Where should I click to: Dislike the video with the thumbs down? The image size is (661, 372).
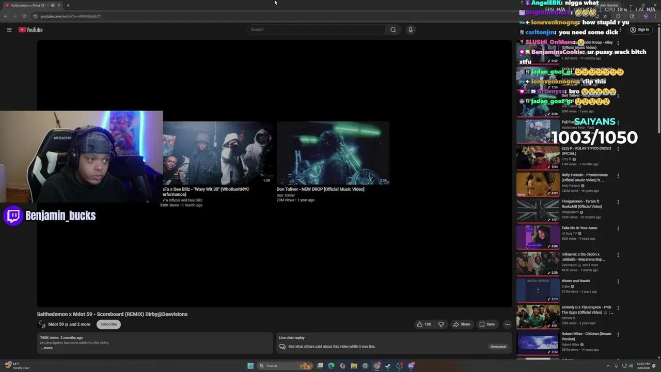pyautogui.click(x=441, y=324)
